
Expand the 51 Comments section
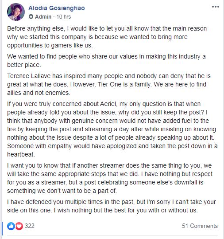click(x=200, y=226)
